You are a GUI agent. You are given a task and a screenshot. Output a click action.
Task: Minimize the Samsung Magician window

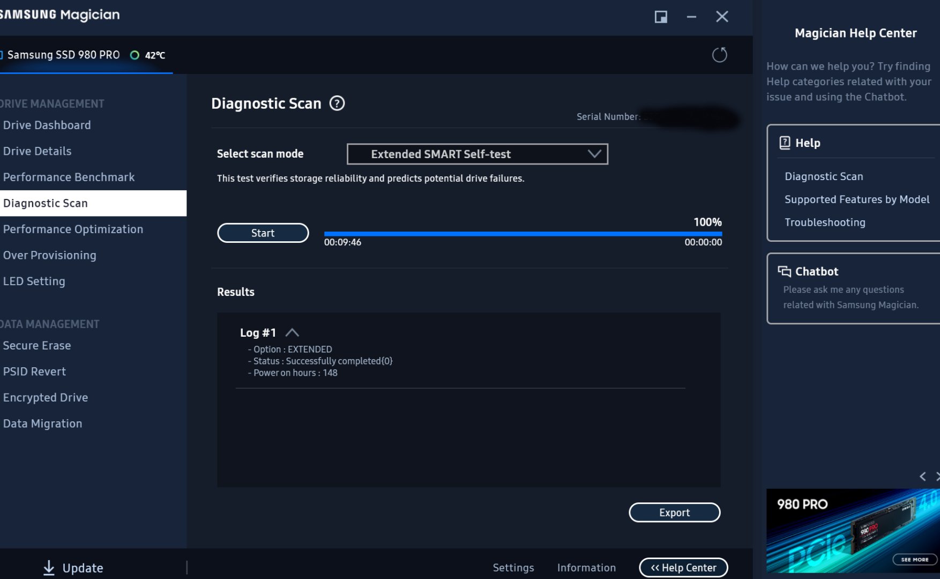point(691,17)
